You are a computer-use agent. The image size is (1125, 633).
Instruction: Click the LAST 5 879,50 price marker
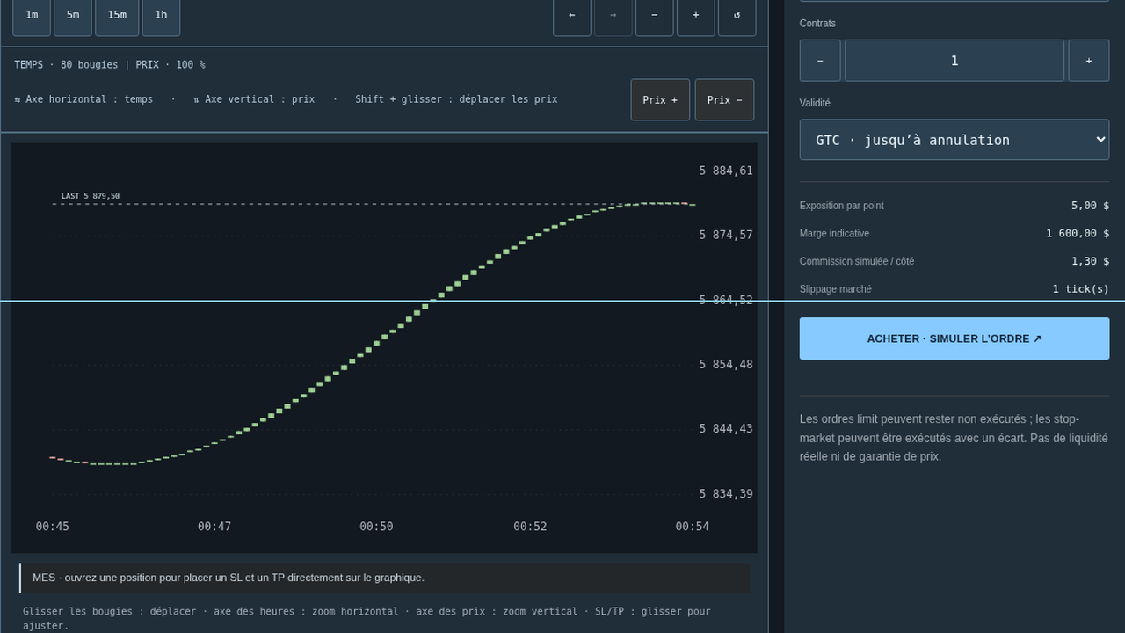pyautogui.click(x=91, y=196)
